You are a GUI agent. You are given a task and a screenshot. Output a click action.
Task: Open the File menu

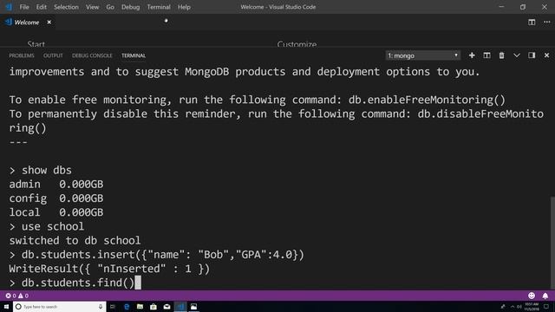(x=24, y=7)
